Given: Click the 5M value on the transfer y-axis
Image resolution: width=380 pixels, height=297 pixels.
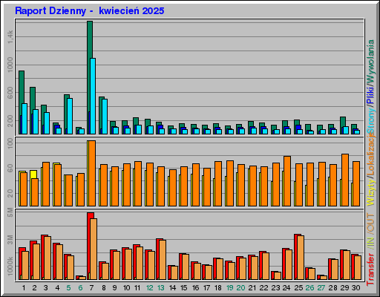Looking at the screenshot, I should 10,212.
